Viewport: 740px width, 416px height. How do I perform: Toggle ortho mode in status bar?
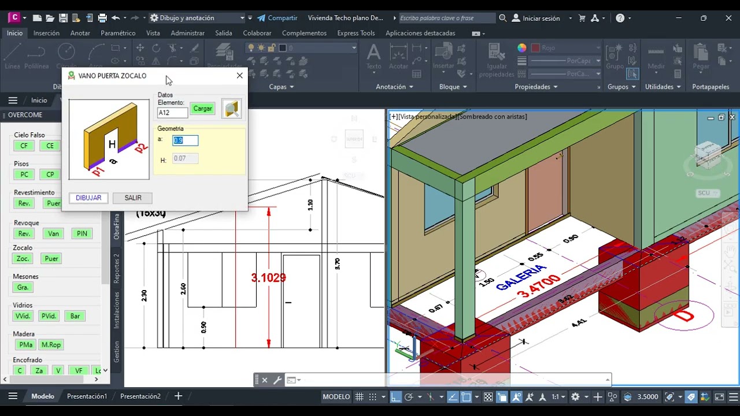point(395,397)
